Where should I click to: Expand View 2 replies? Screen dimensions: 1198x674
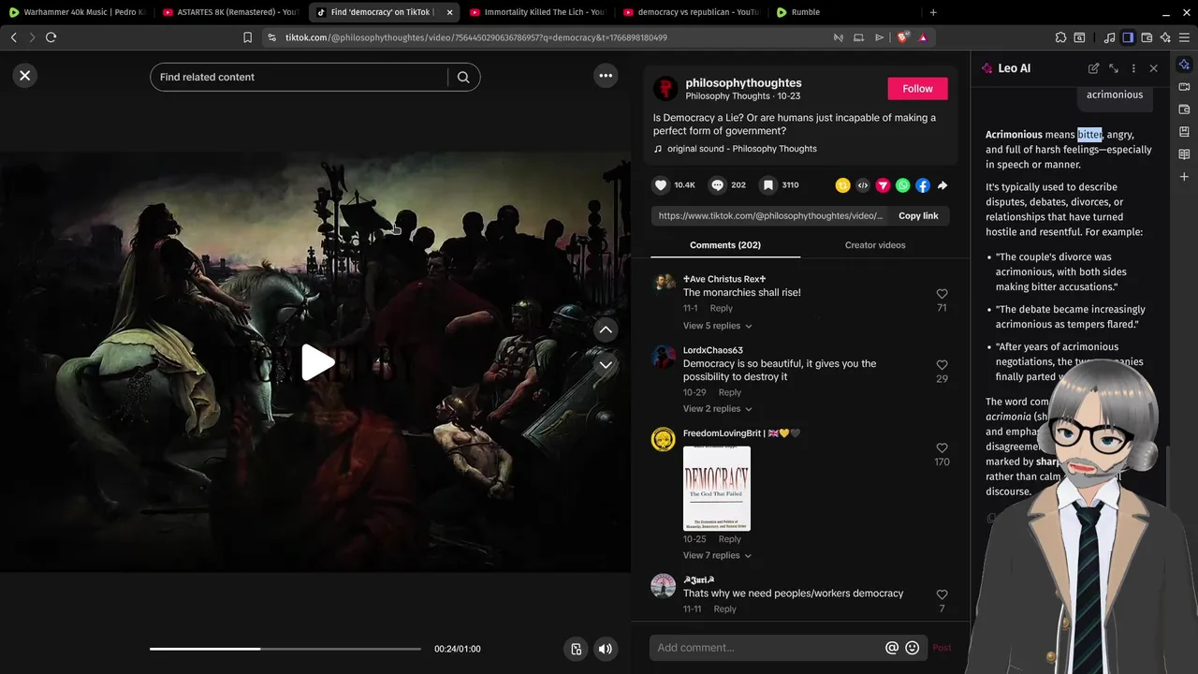[718, 409]
